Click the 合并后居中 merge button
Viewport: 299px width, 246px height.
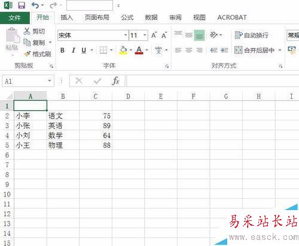pyautogui.click(x=255, y=50)
